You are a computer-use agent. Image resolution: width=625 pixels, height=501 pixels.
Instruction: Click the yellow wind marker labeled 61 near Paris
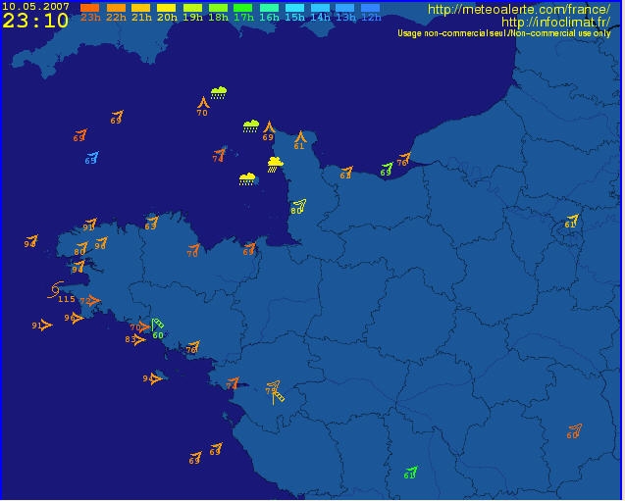pos(574,220)
